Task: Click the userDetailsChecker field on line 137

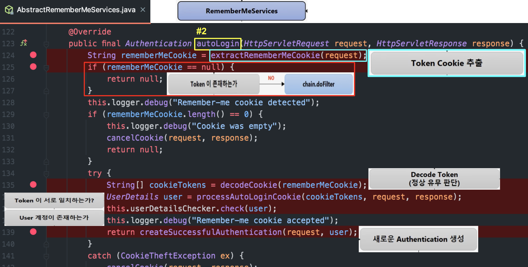Action: [x=173, y=209]
